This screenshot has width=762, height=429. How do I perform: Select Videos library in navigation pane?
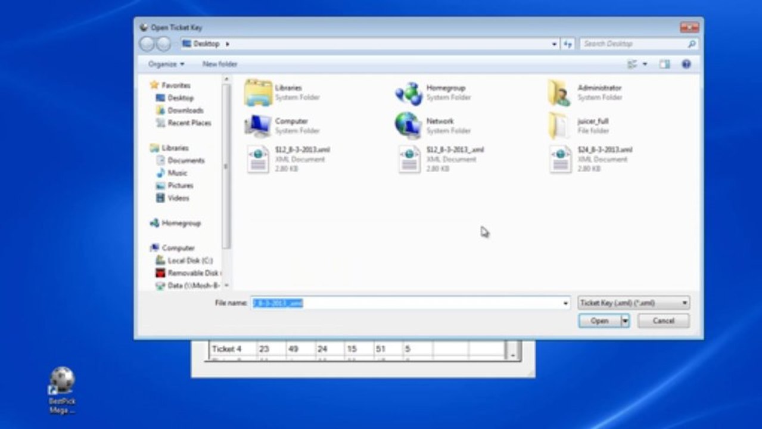point(172,198)
